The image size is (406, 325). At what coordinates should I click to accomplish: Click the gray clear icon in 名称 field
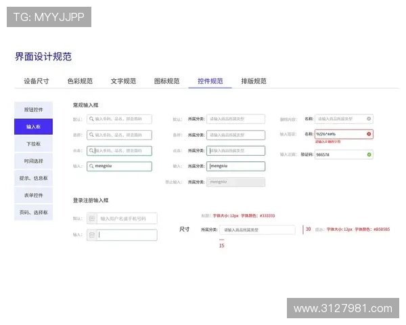tap(369, 118)
